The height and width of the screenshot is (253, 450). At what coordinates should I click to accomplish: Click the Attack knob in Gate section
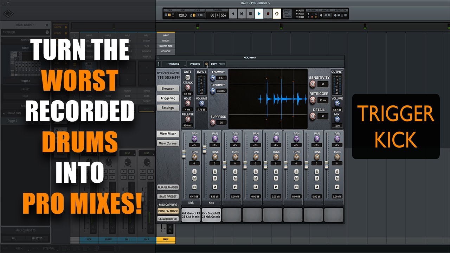188,87
